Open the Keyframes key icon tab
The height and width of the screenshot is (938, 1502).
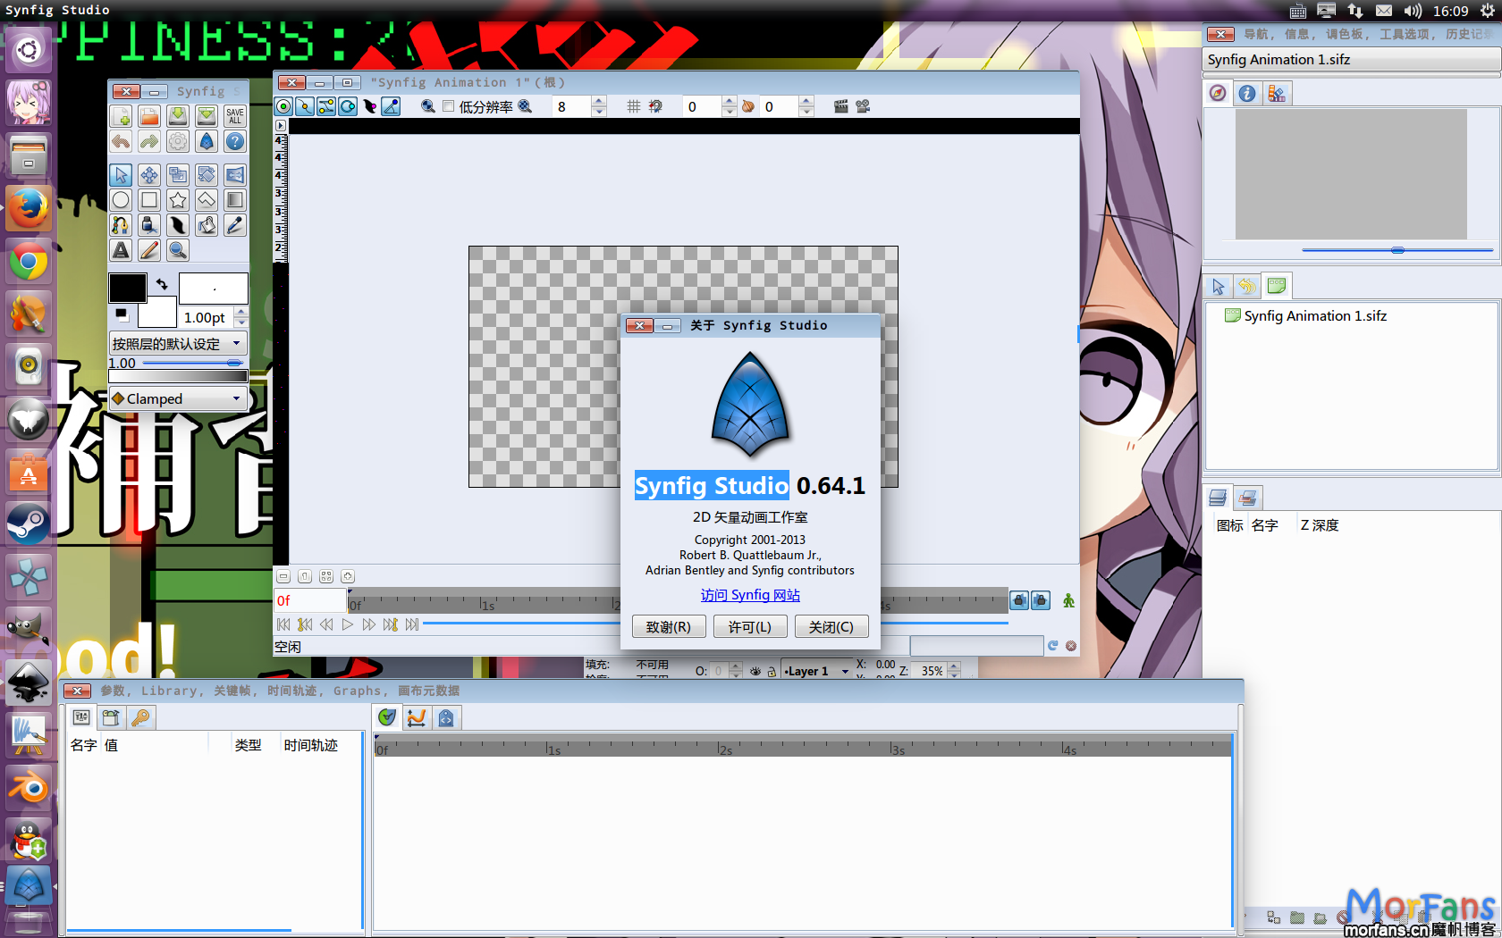pyautogui.click(x=140, y=717)
